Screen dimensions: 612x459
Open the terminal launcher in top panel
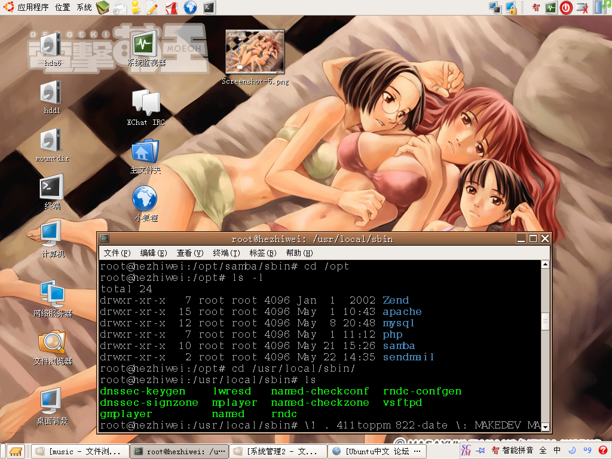(x=209, y=8)
